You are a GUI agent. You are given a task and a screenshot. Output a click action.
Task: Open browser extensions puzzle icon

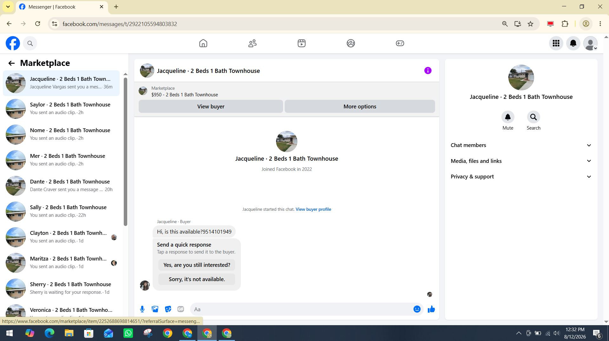565,24
